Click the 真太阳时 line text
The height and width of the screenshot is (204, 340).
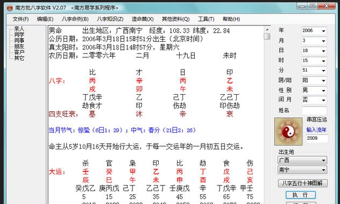114,47
